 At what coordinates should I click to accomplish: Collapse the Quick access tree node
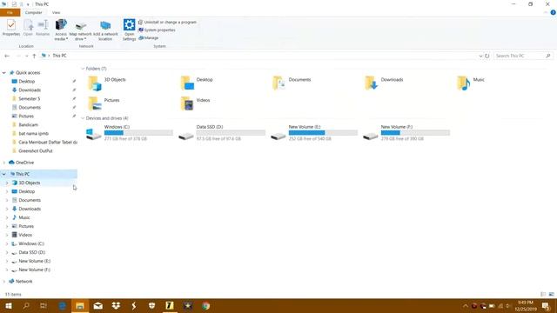coord(3,73)
